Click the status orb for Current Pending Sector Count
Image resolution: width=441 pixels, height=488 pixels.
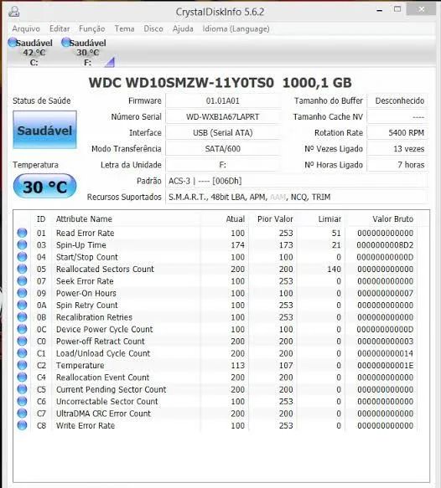point(22,389)
